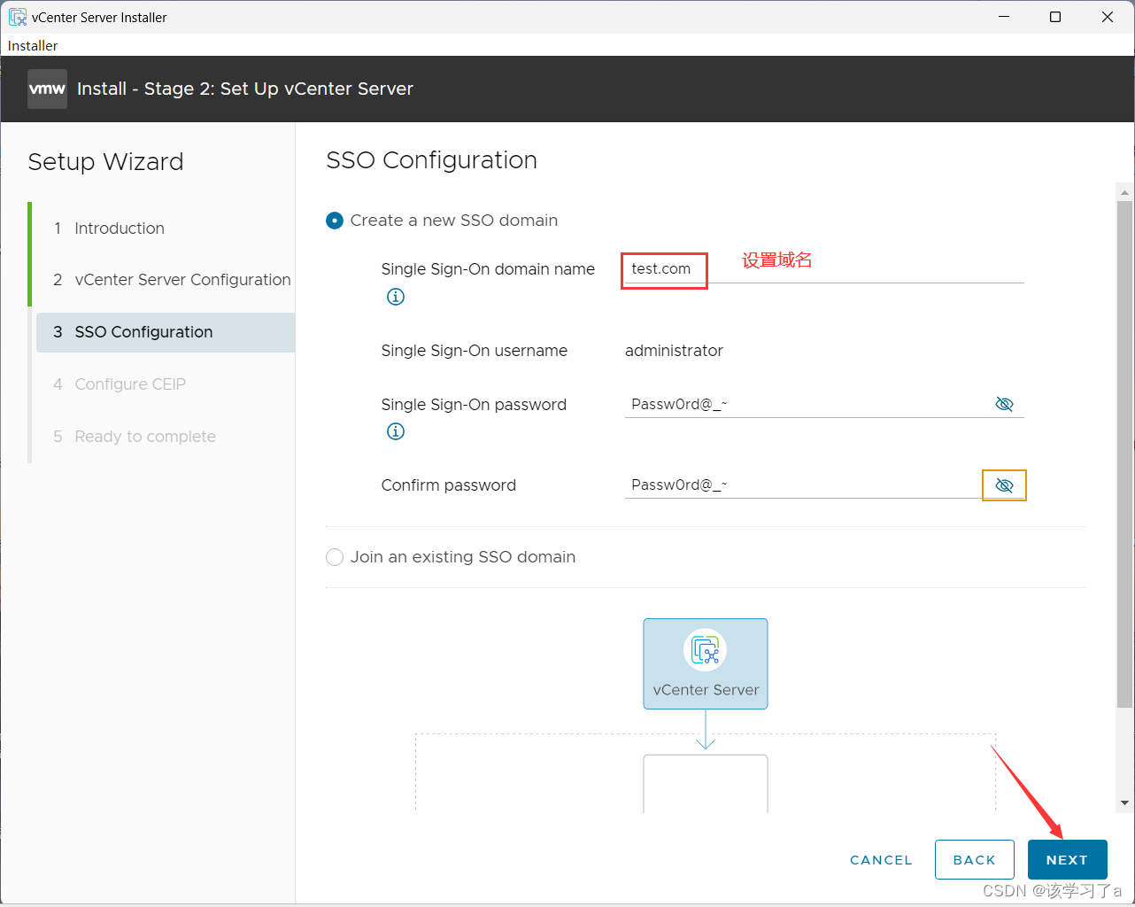Click the SSO Configuration heading
This screenshot has width=1135, height=907.
point(431,160)
